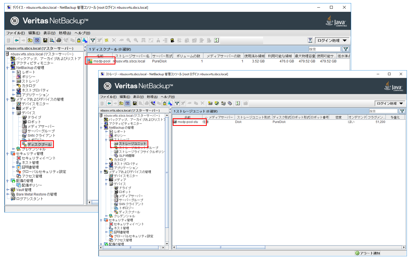Expand Vault 管理 node in Devices window tree
The width and height of the screenshot is (410, 259).
[x=7, y=190]
